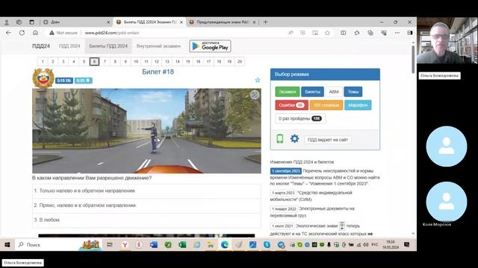Screen dimensions: 478x268
Task: Open the ПДД24 site logo link
Action: (x=41, y=46)
